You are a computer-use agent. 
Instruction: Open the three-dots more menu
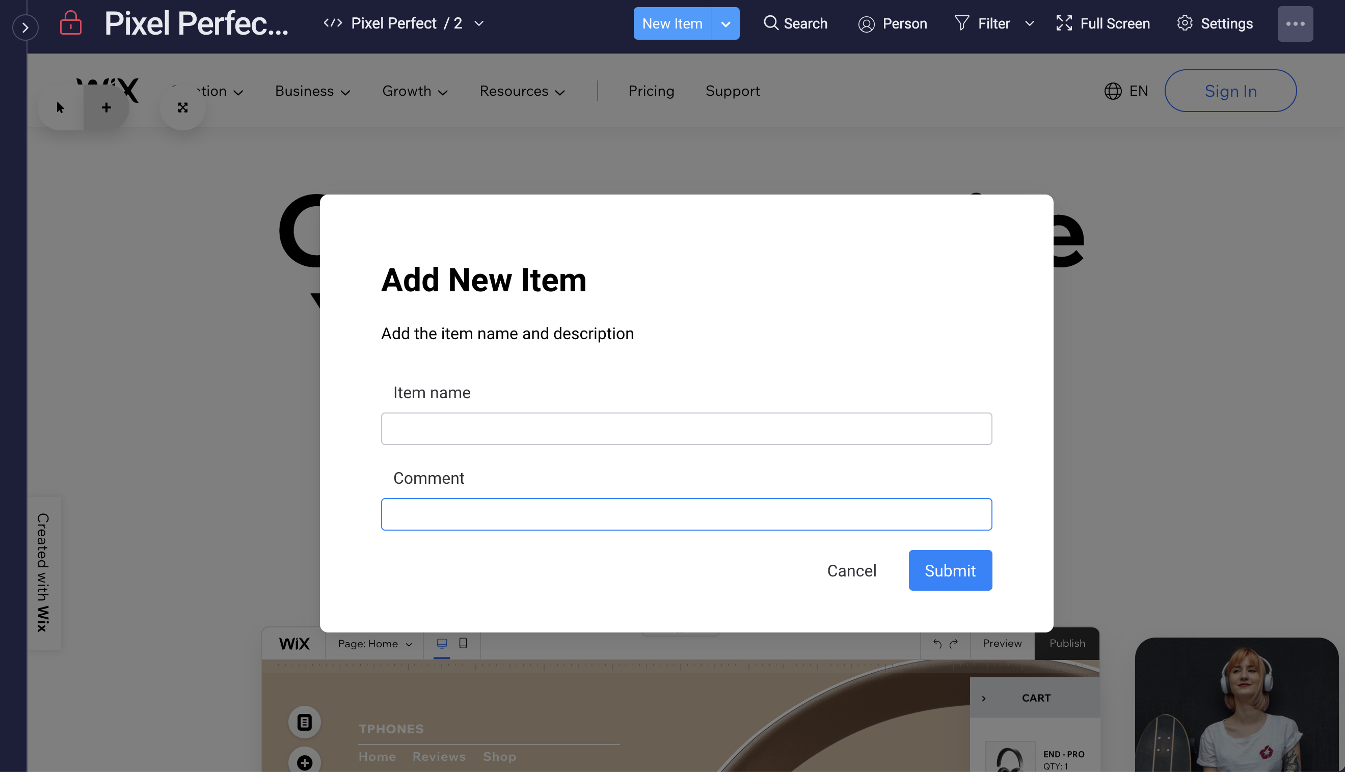[1295, 23]
